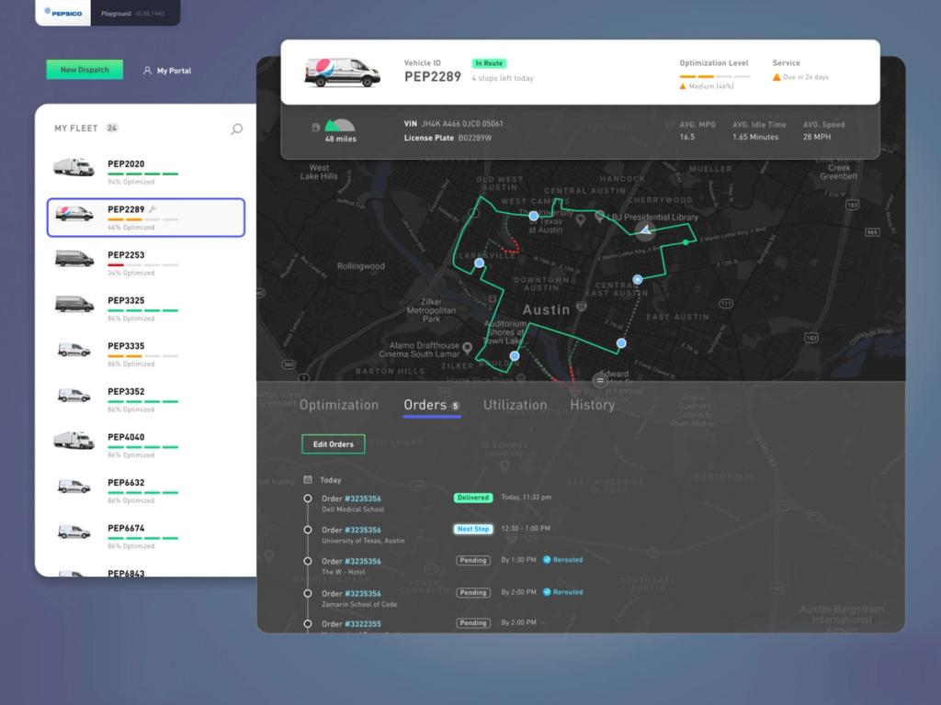Switch to the Utilization tab
The width and height of the screenshot is (941, 705).
tap(515, 405)
